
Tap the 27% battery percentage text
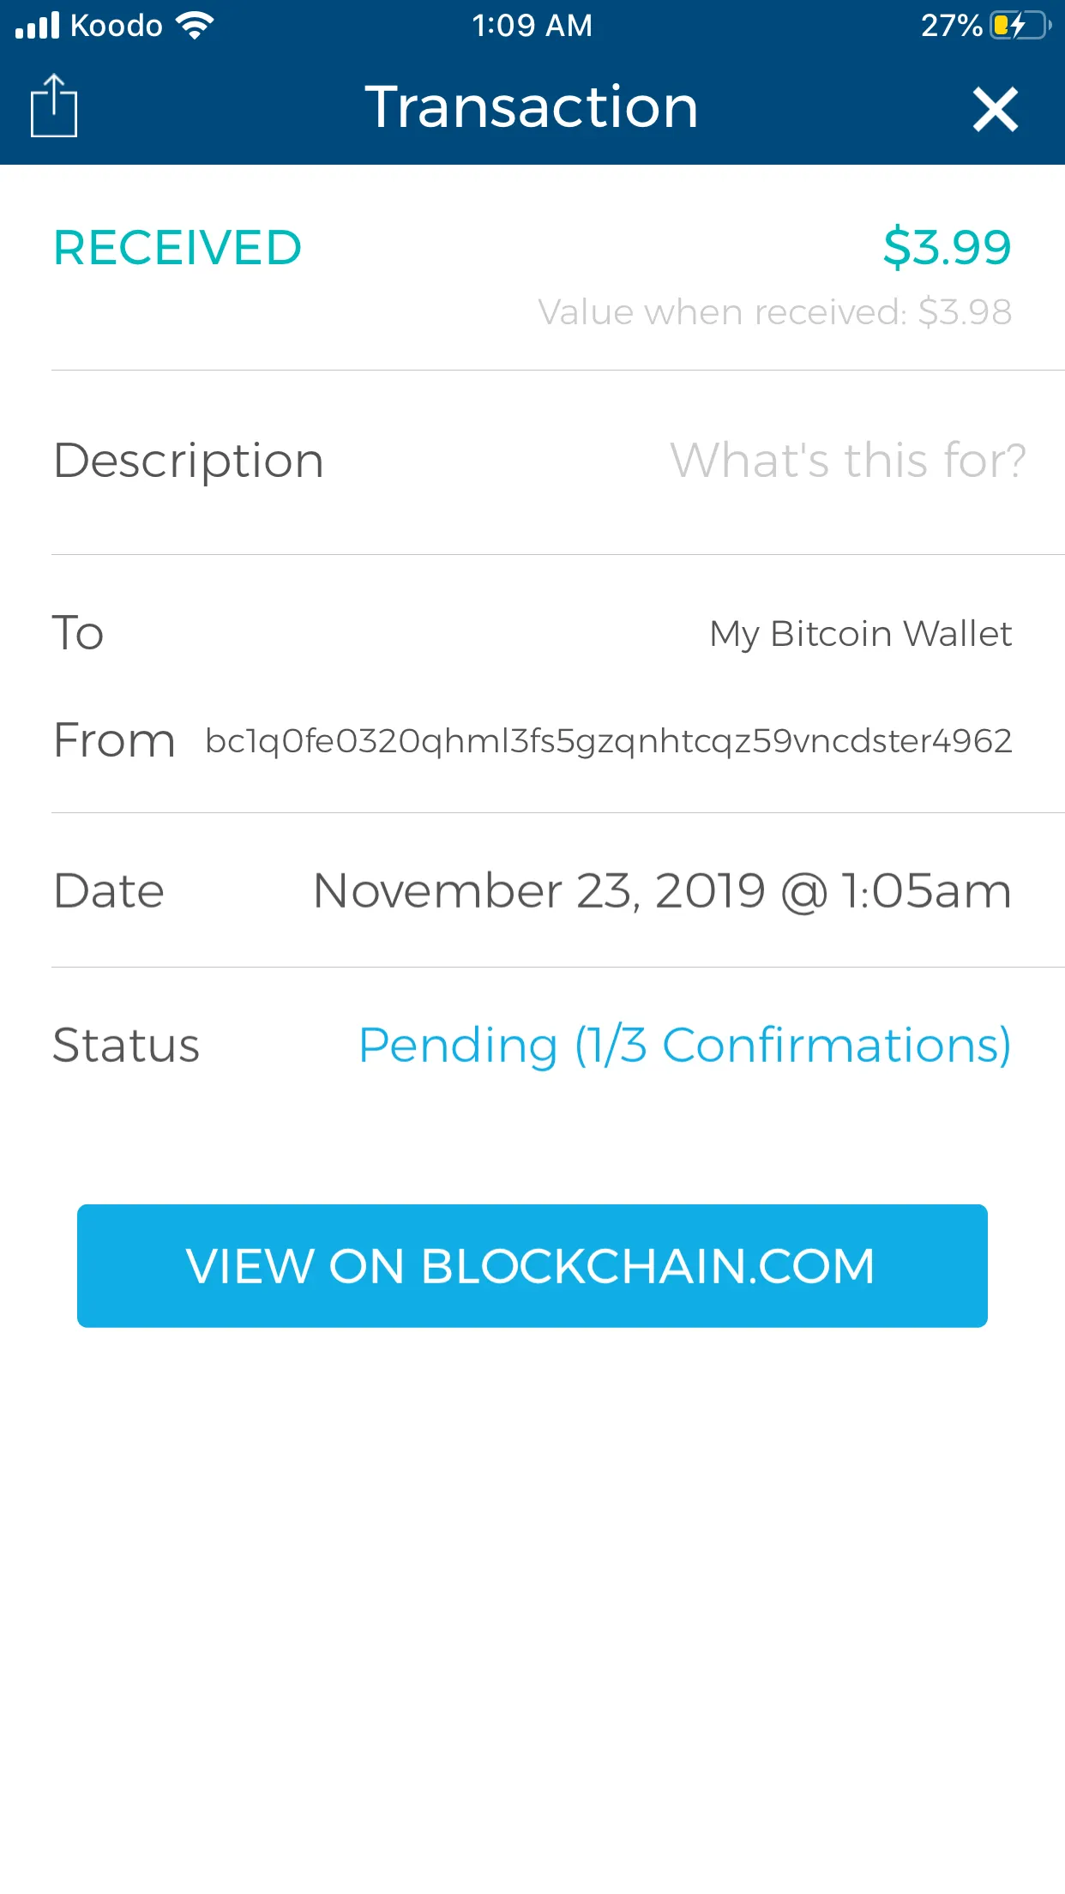coord(951,26)
